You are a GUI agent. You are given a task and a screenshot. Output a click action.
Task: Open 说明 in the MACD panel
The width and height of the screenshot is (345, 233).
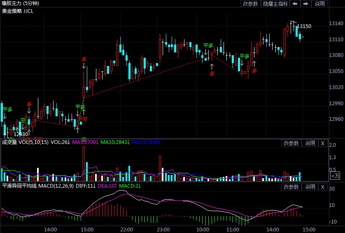tap(310, 187)
